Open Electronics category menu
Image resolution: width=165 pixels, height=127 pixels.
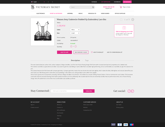click(x=41, y=13)
